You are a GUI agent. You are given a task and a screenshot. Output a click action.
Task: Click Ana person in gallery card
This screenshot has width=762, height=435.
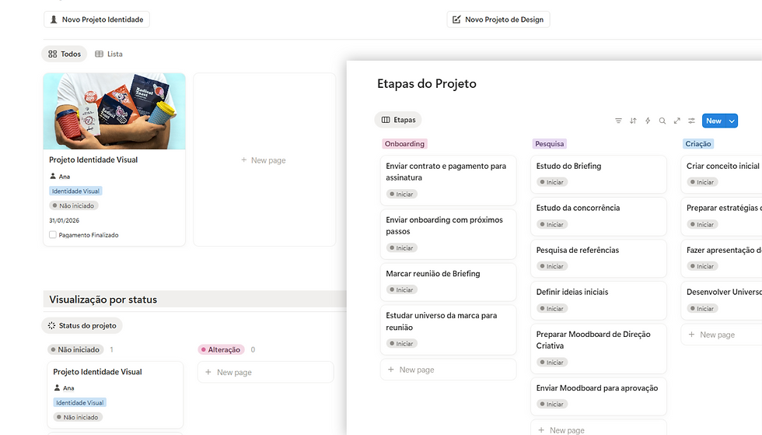60,176
